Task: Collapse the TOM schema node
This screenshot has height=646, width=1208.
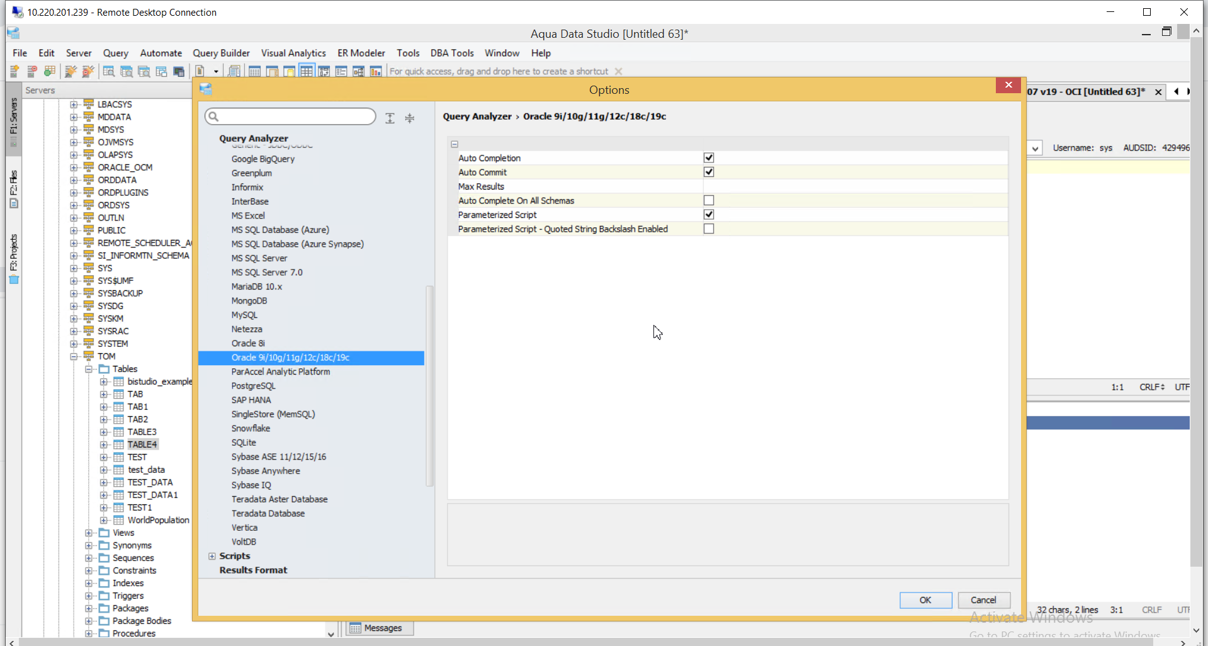Action: tap(74, 356)
